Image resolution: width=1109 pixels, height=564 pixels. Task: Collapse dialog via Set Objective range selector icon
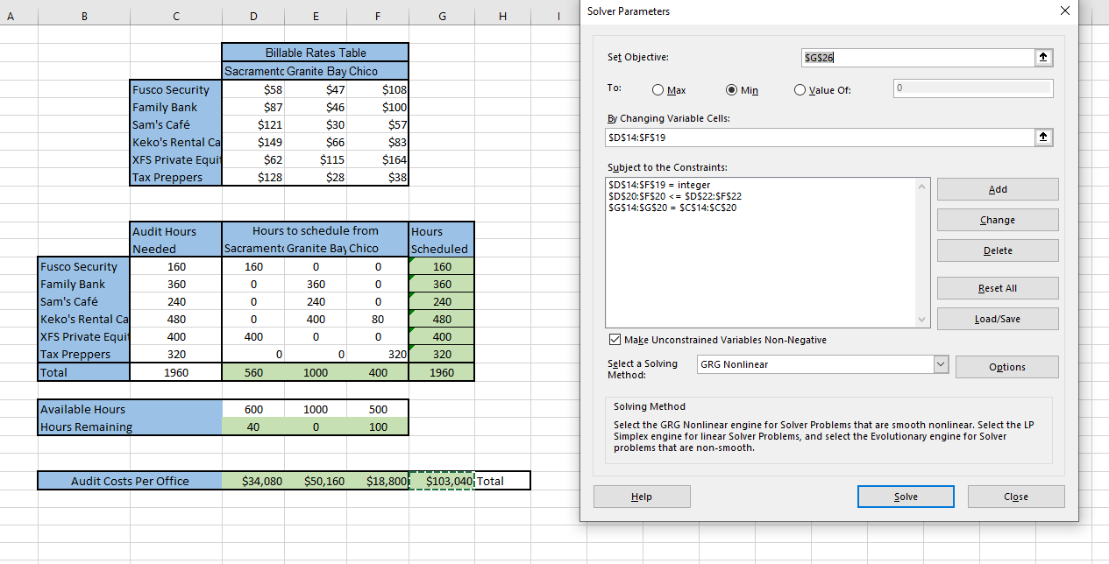[x=1043, y=57]
